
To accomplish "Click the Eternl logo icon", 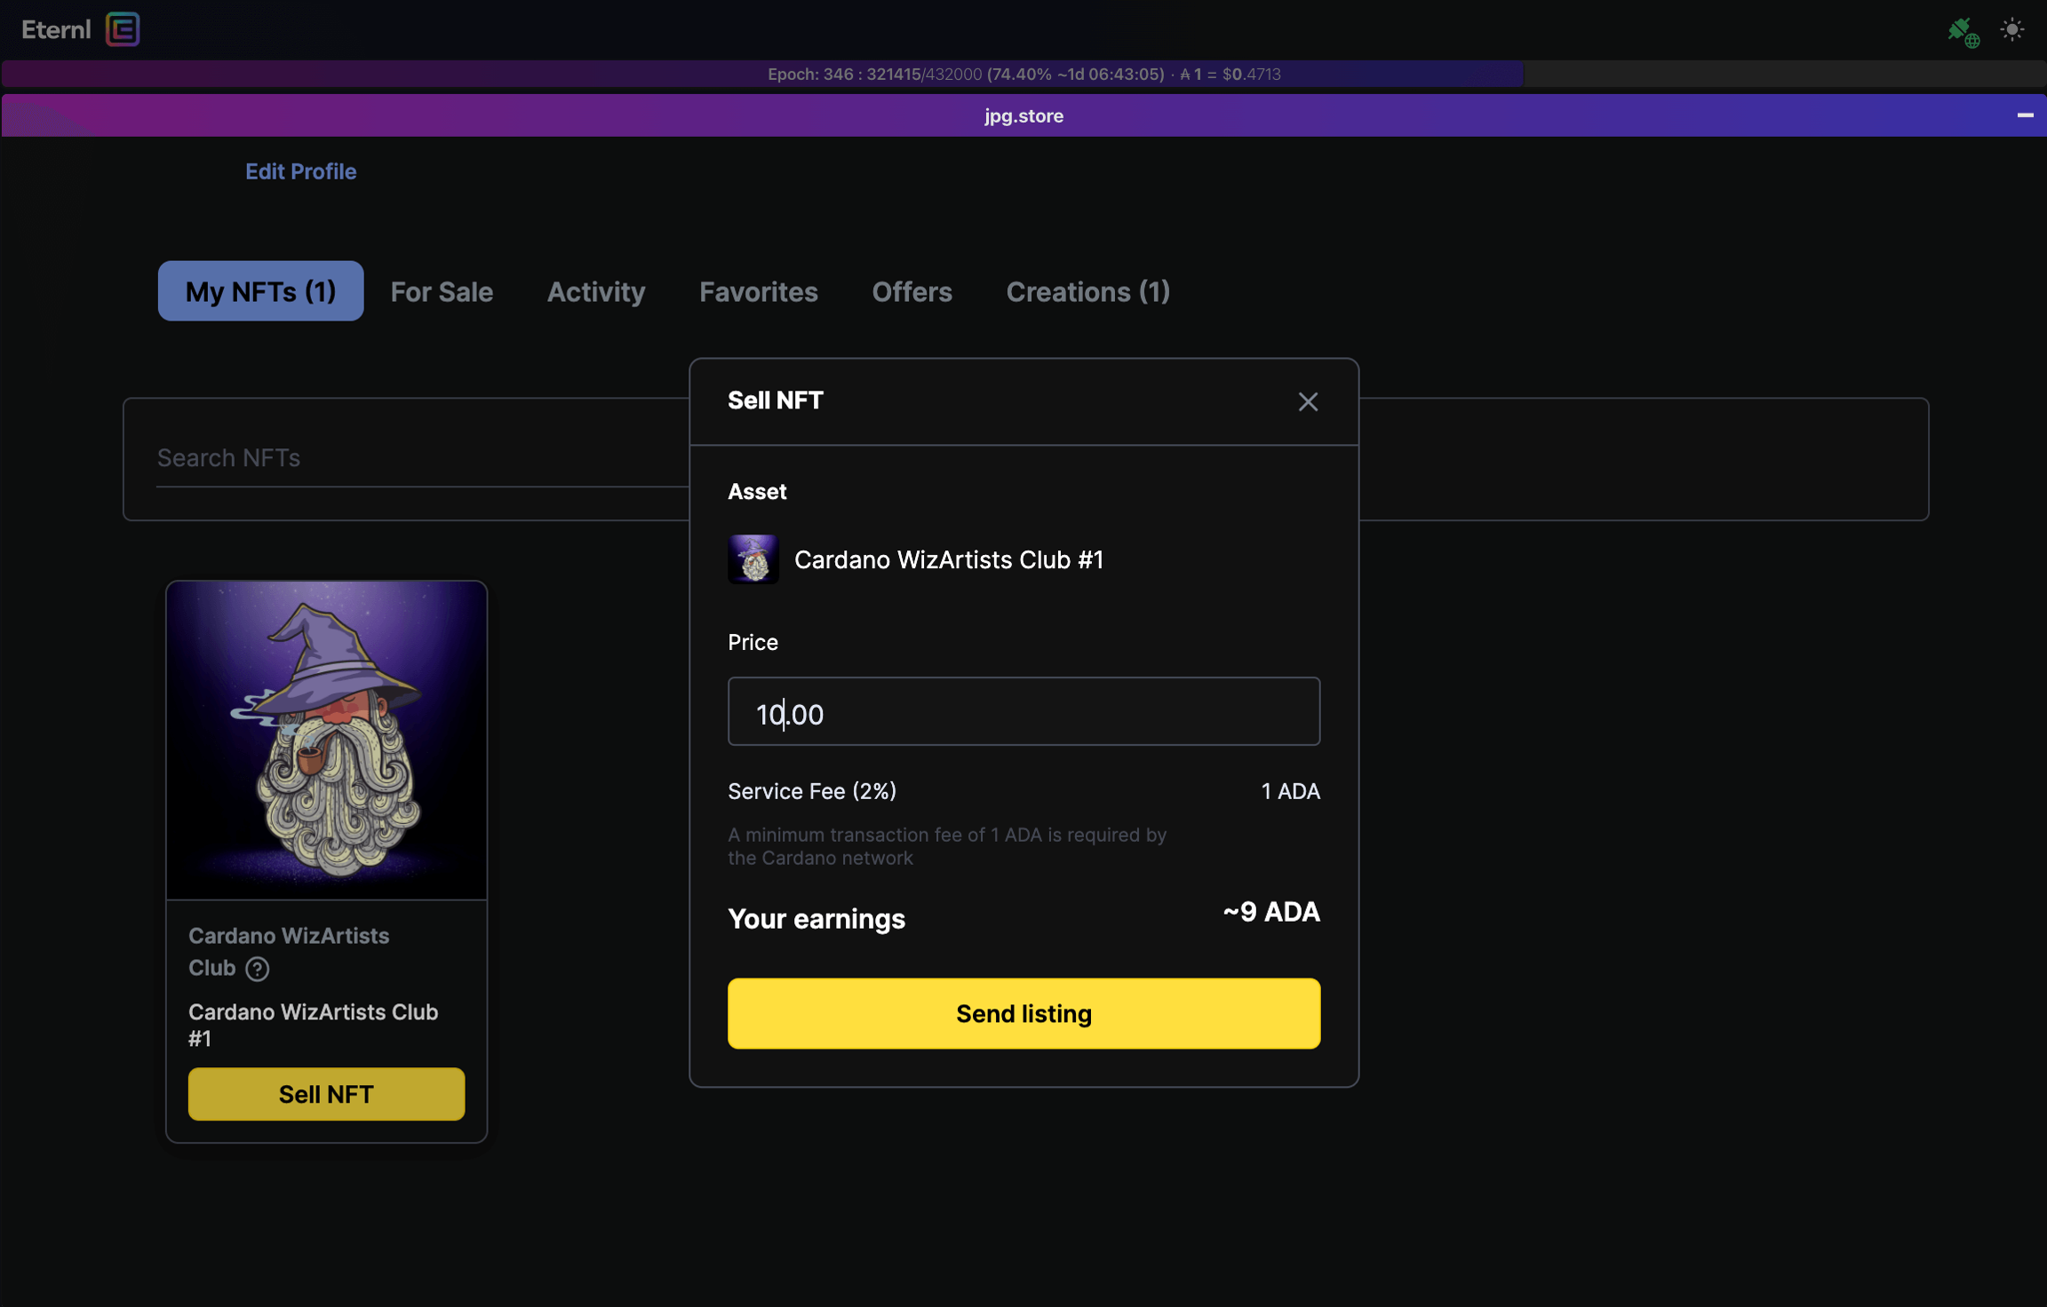I will pyautogui.click(x=123, y=29).
